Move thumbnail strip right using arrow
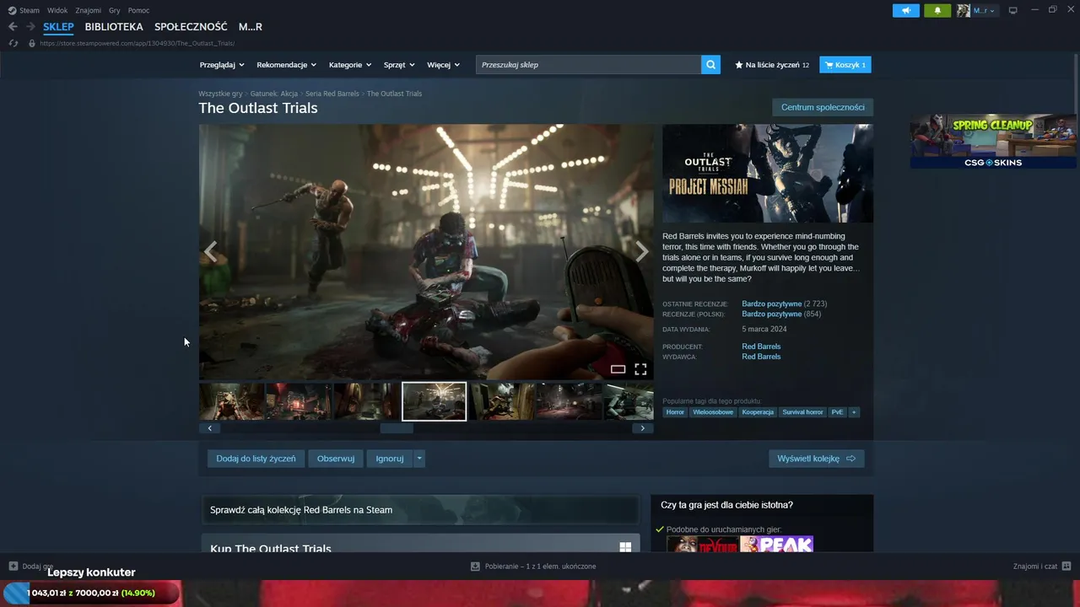 (x=642, y=428)
